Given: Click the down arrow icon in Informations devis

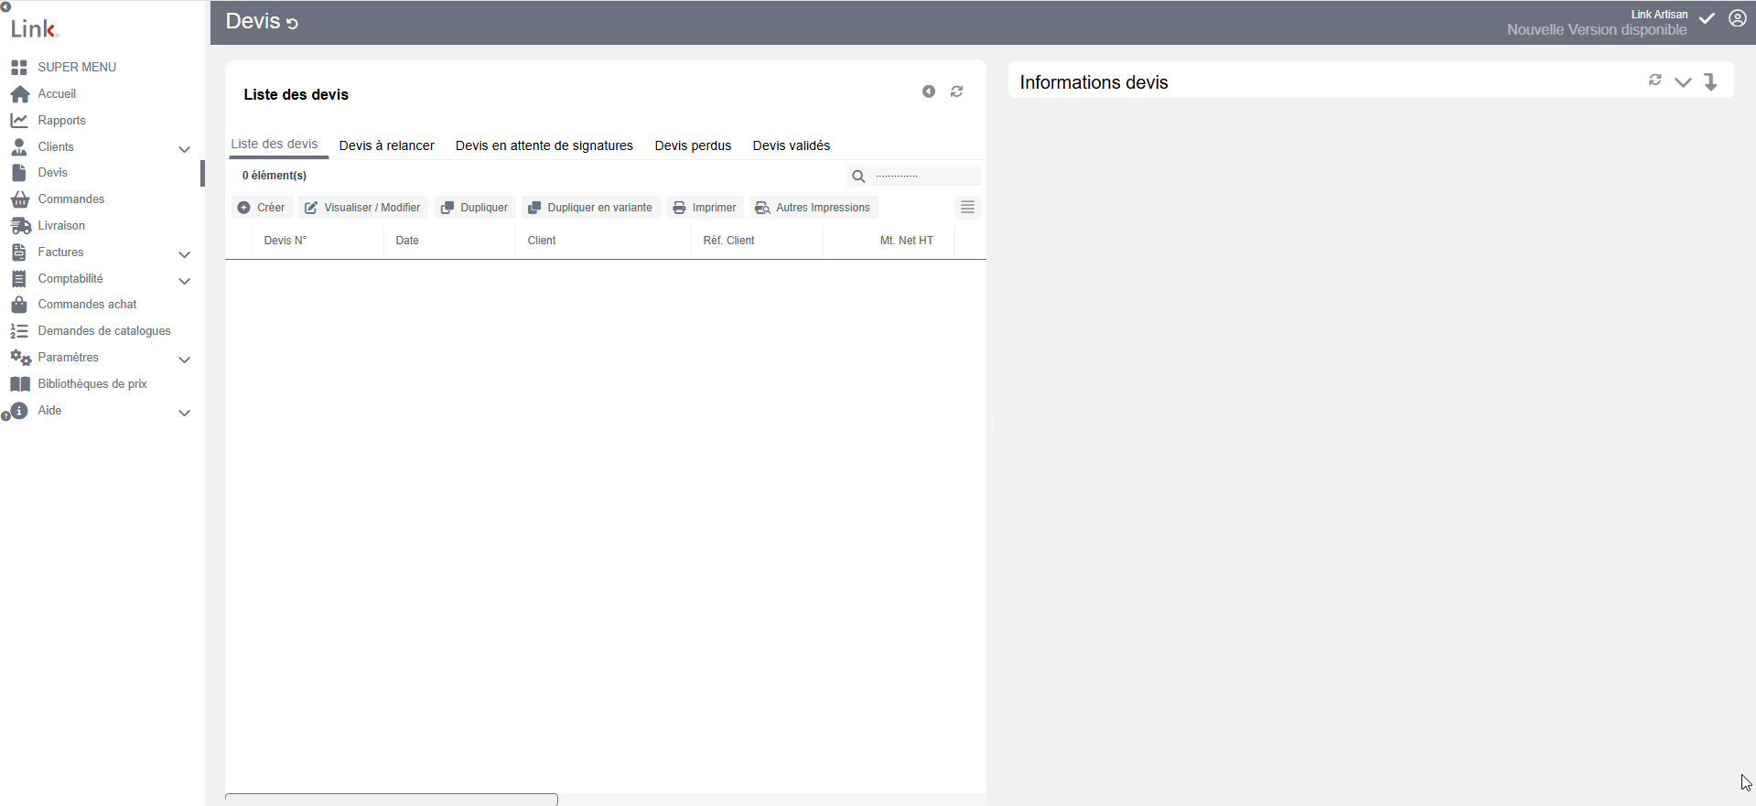Looking at the screenshot, I should pyautogui.click(x=1710, y=81).
